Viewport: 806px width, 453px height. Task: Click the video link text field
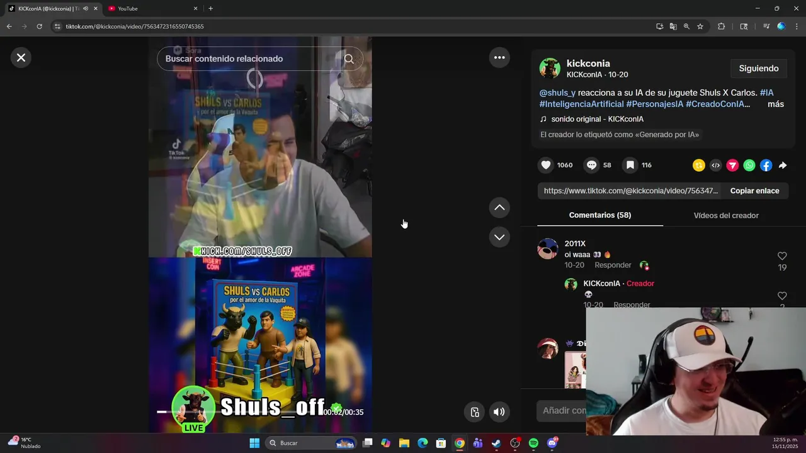click(x=630, y=191)
